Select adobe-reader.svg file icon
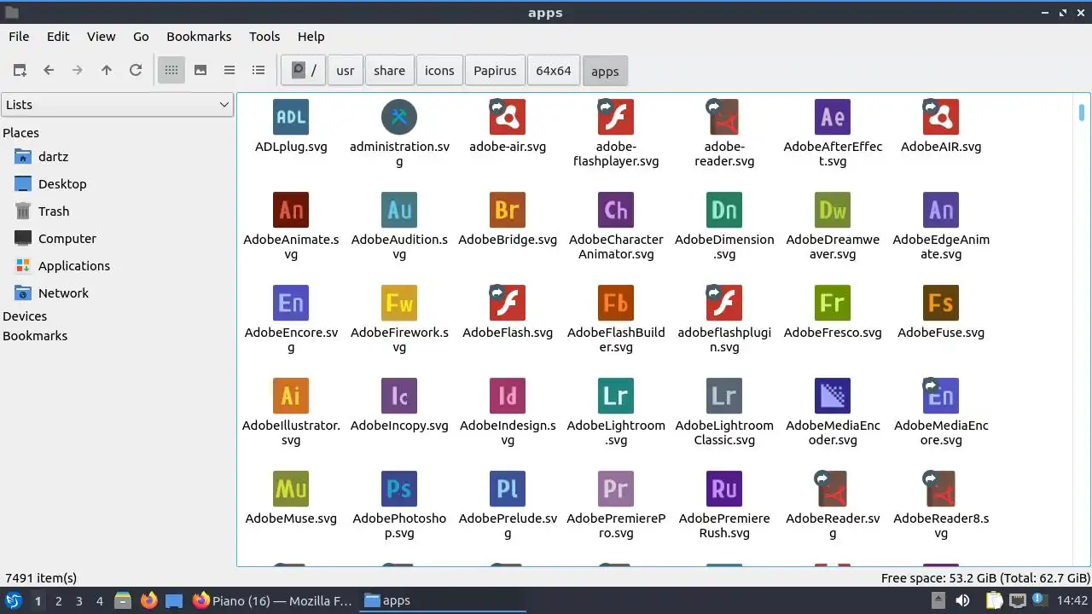 click(724, 117)
